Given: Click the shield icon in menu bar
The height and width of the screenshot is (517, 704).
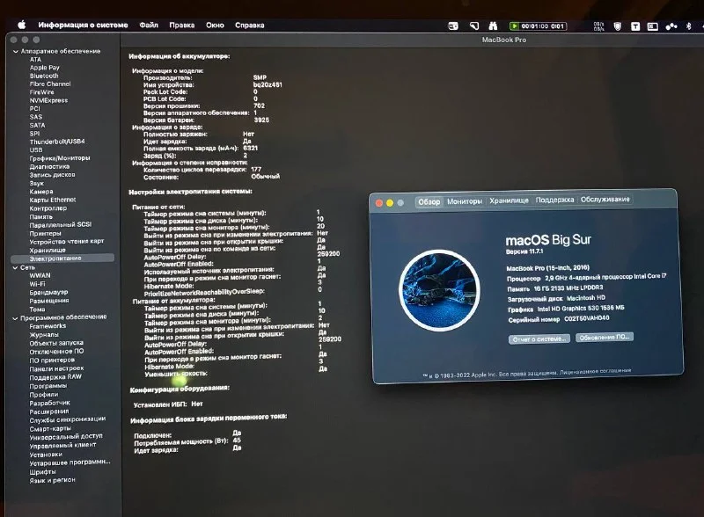Looking at the screenshot, I should point(617,26).
